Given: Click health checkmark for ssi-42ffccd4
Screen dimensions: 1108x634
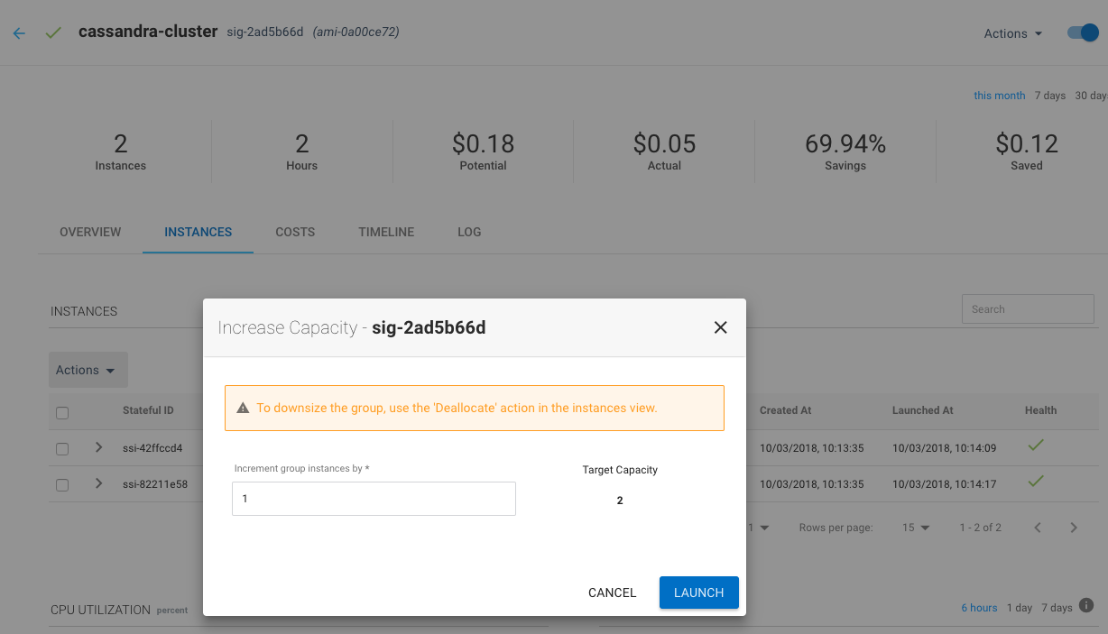Looking at the screenshot, I should [x=1036, y=446].
